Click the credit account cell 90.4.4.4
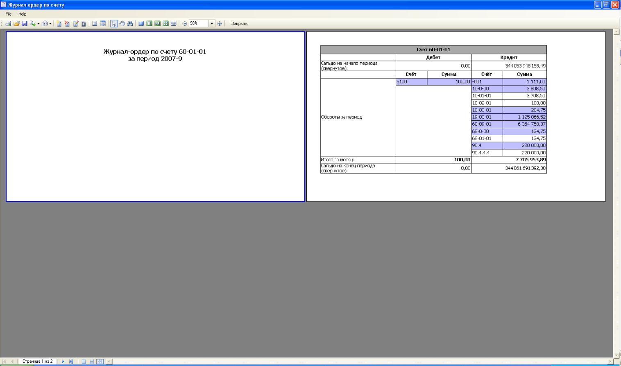This screenshot has height=366, width=621. click(487, 153)
